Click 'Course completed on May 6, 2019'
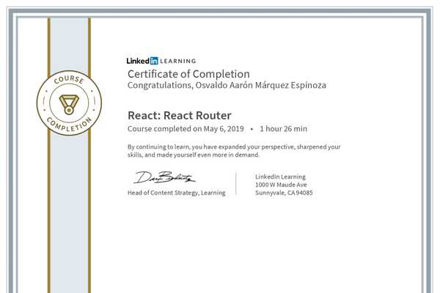This screenshot has height=293, width=440. [186, 129]
